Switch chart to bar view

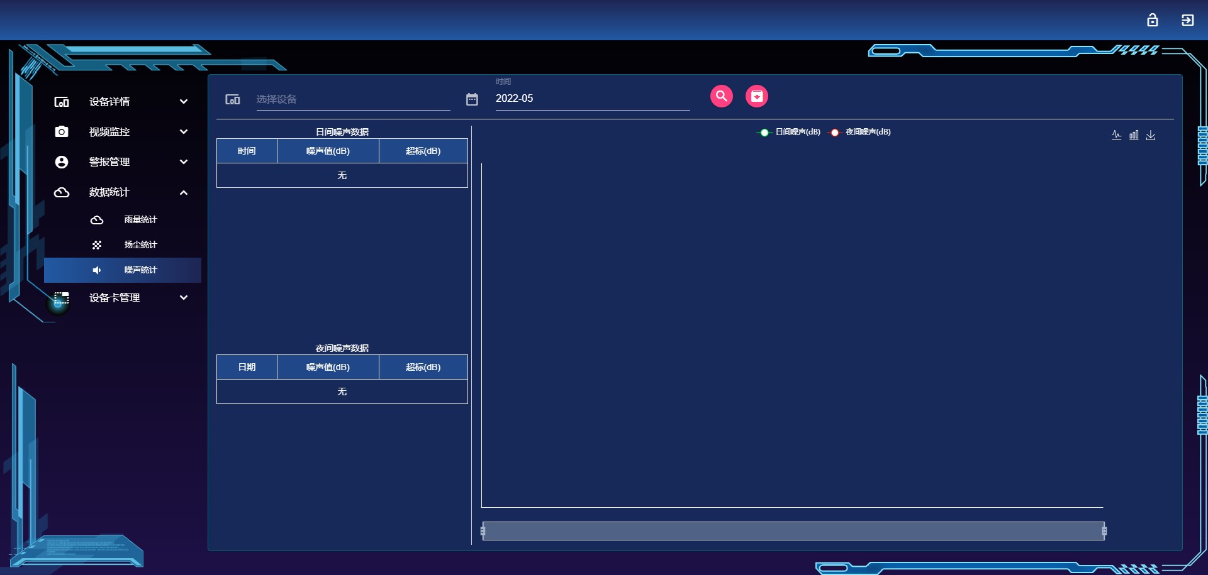tap(1134, 135)
